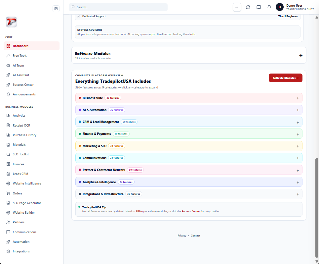Click the Analytics bar chart icon
The height and width of the screenshot is (264, 319).
click(8, 115)
